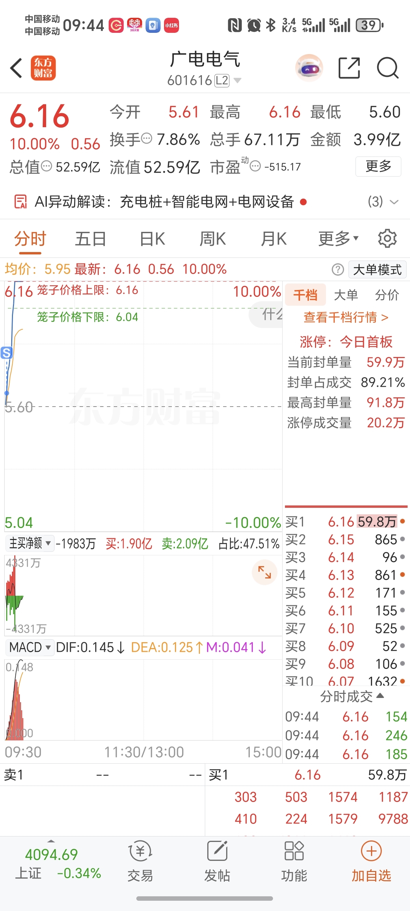Tap the 09:44 trade with 246 volume

pos(346,735)
